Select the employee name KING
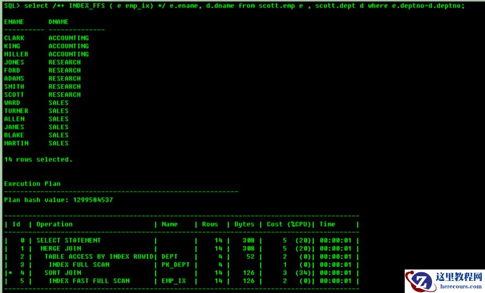The image size is (485, 293). [12, 46]
